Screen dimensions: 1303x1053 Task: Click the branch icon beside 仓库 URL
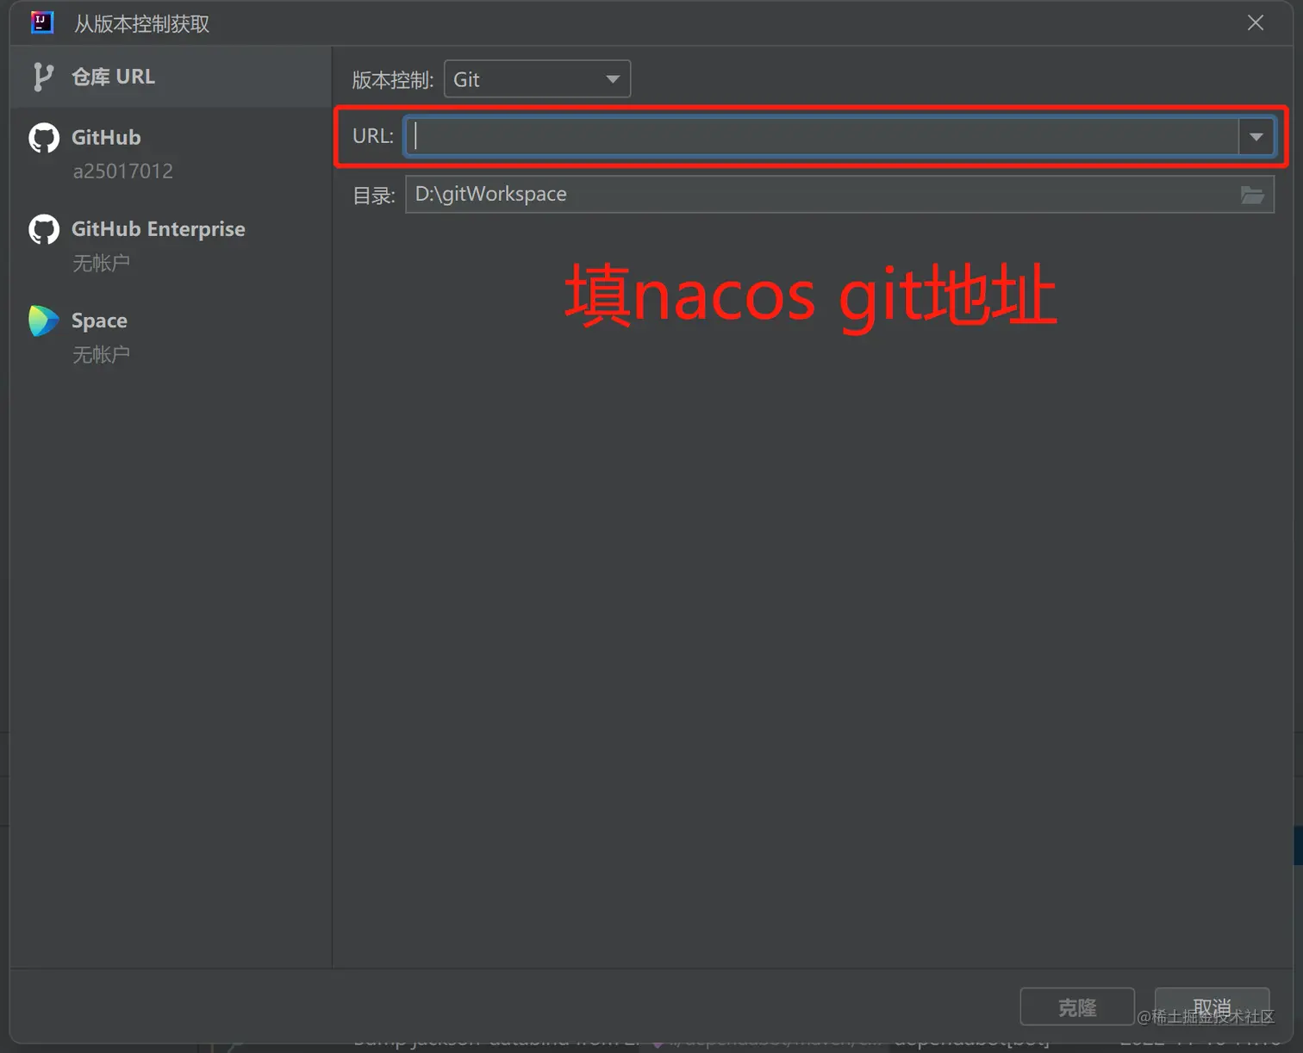click(42, 77)
